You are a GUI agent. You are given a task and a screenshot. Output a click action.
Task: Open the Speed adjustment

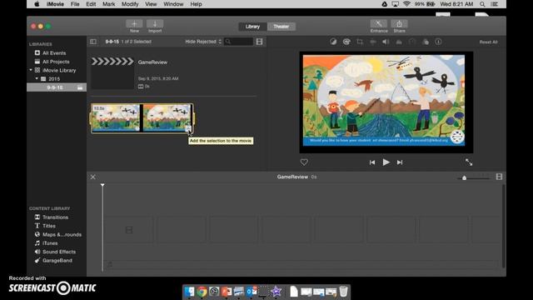[x=412, y=42]
